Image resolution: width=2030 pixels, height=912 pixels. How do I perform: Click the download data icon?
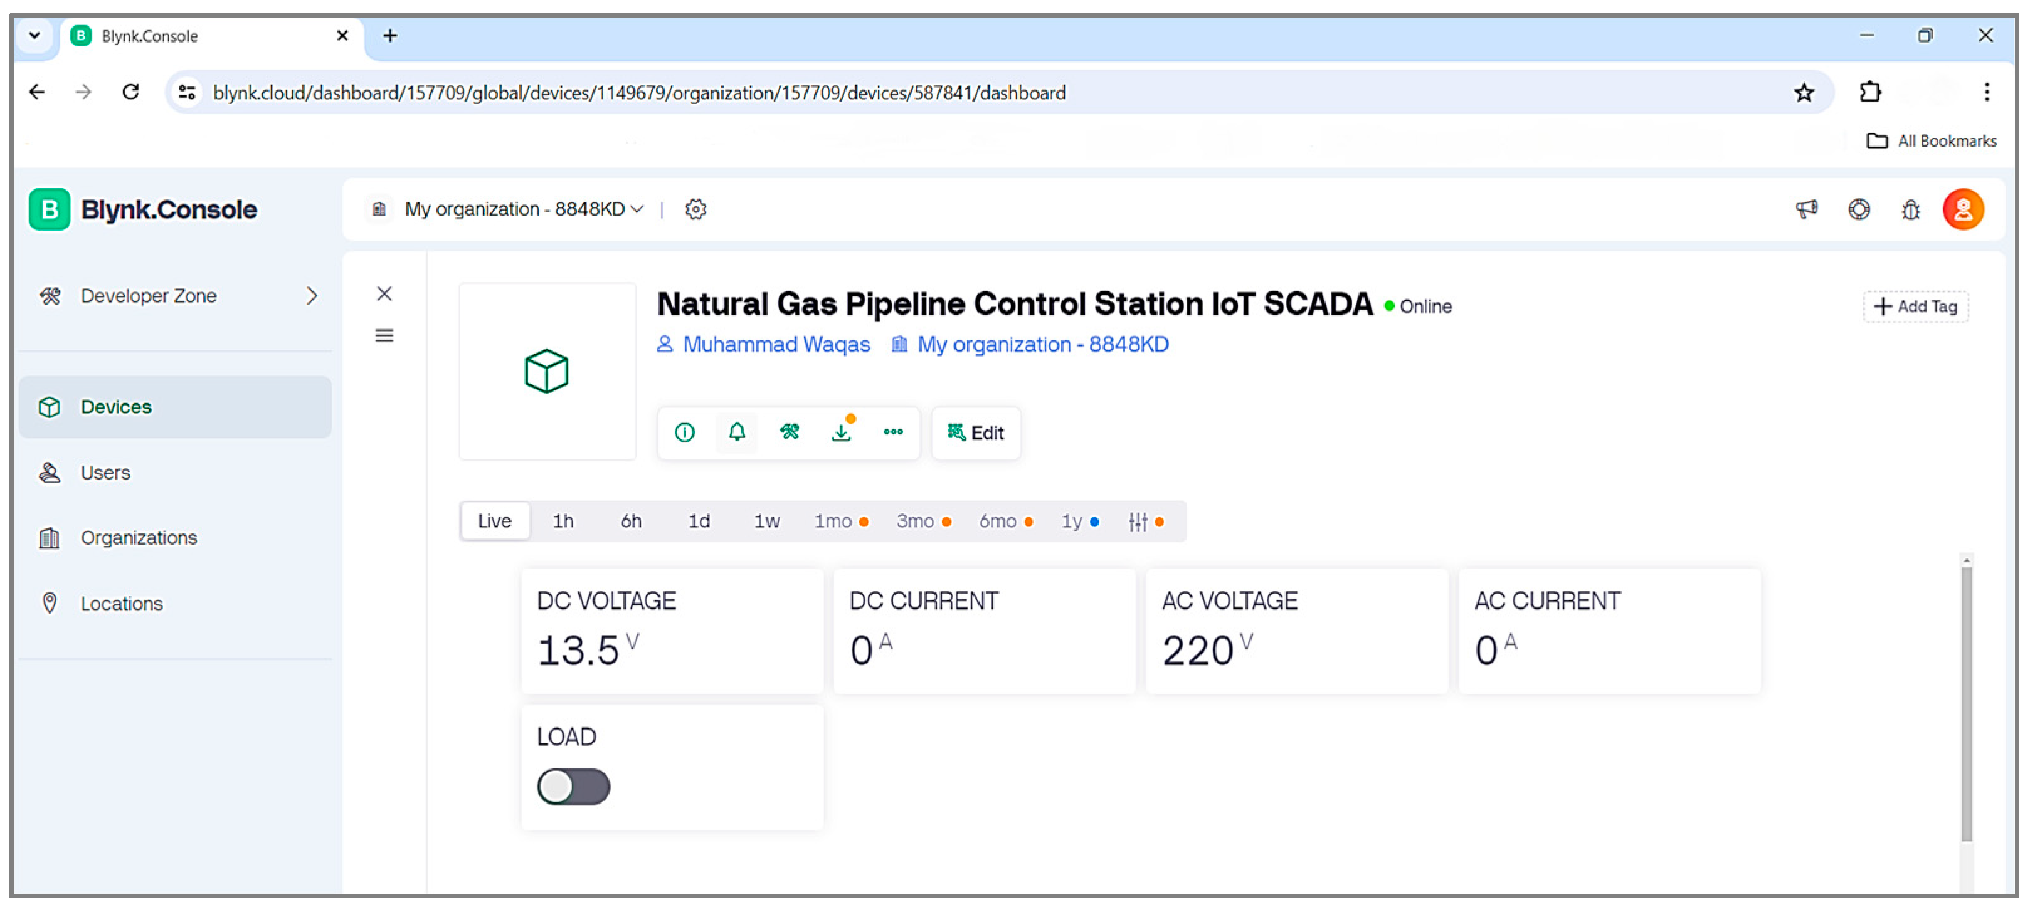point(841,432)
